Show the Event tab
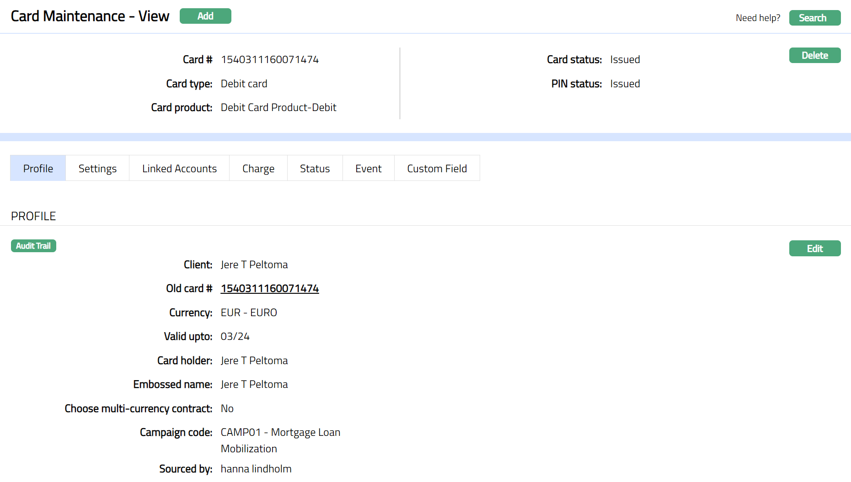Screen dimensions: 851x482 point(368,169)
